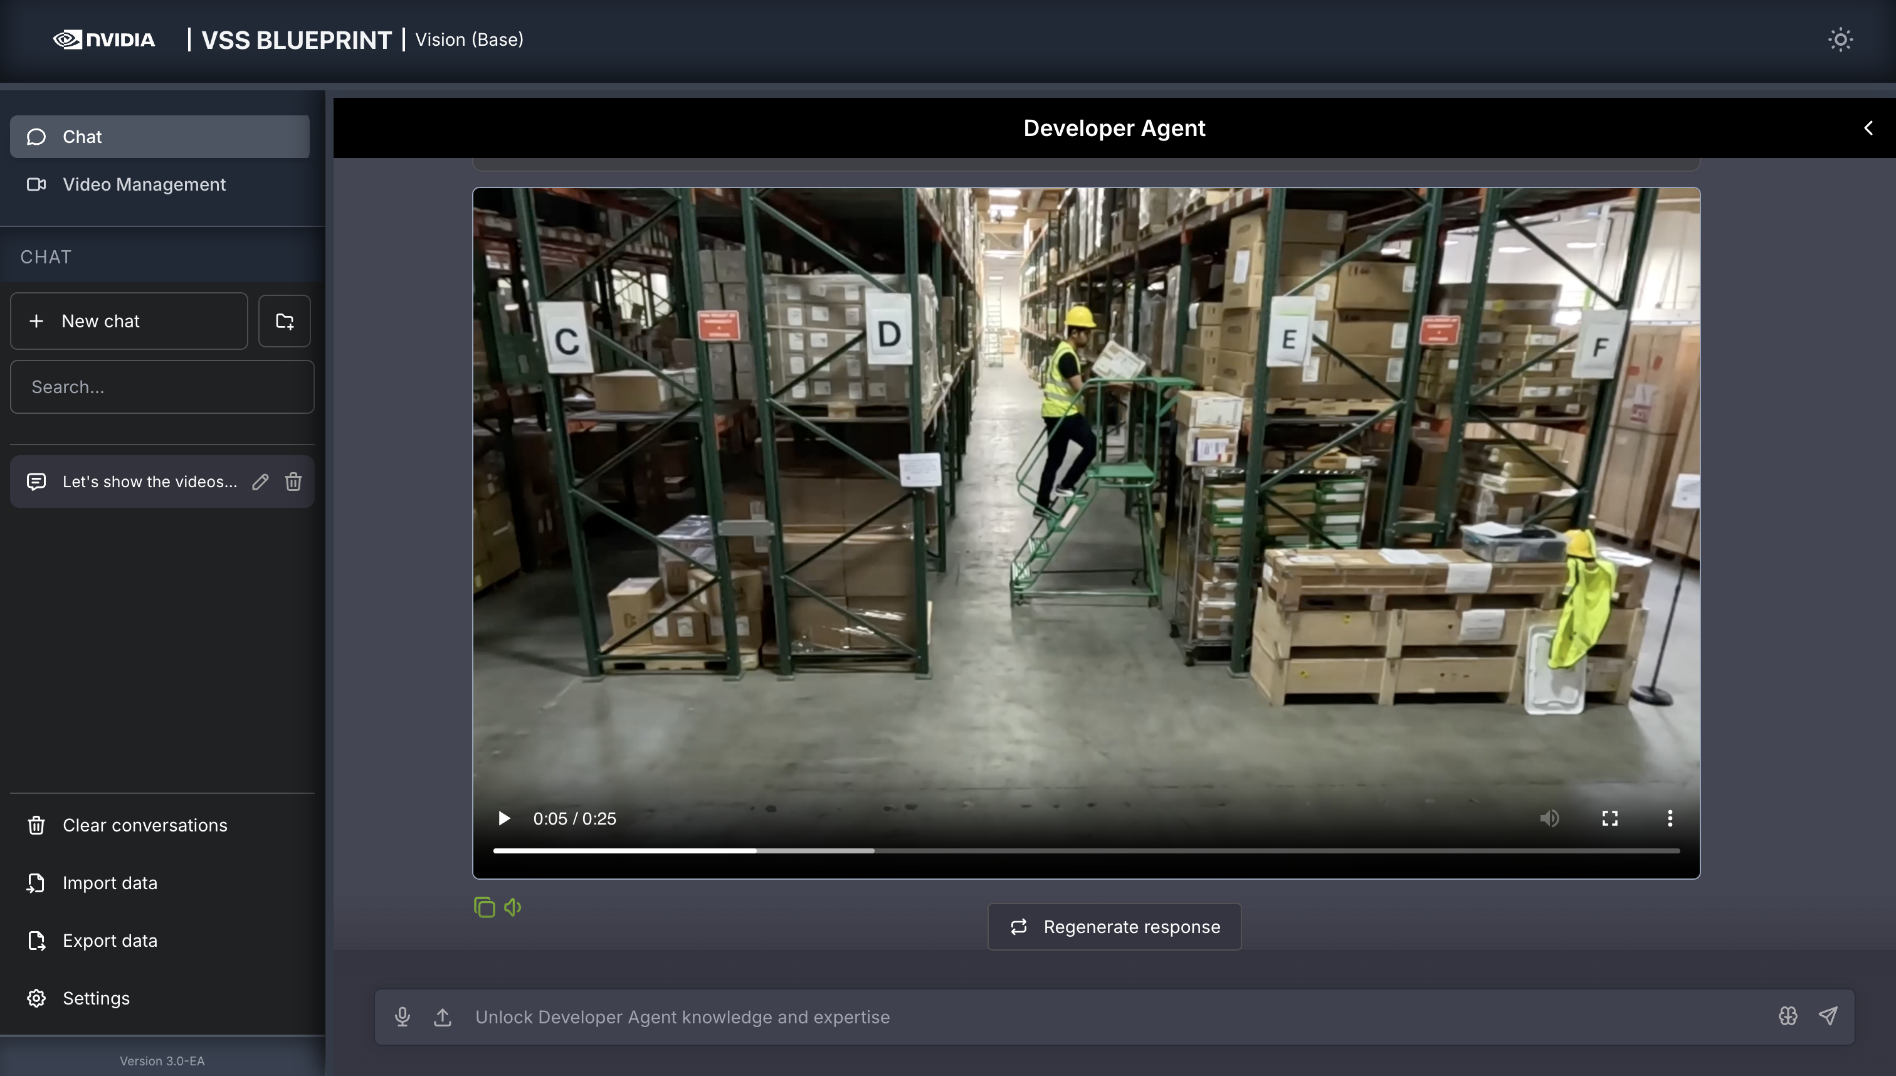Open the video's more options menu
This screenshot has height=1076, width=1896.
(1670, 818)
